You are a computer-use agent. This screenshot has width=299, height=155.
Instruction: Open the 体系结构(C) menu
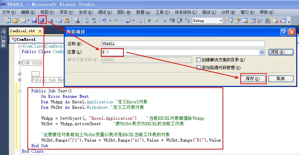pos(186,12)
